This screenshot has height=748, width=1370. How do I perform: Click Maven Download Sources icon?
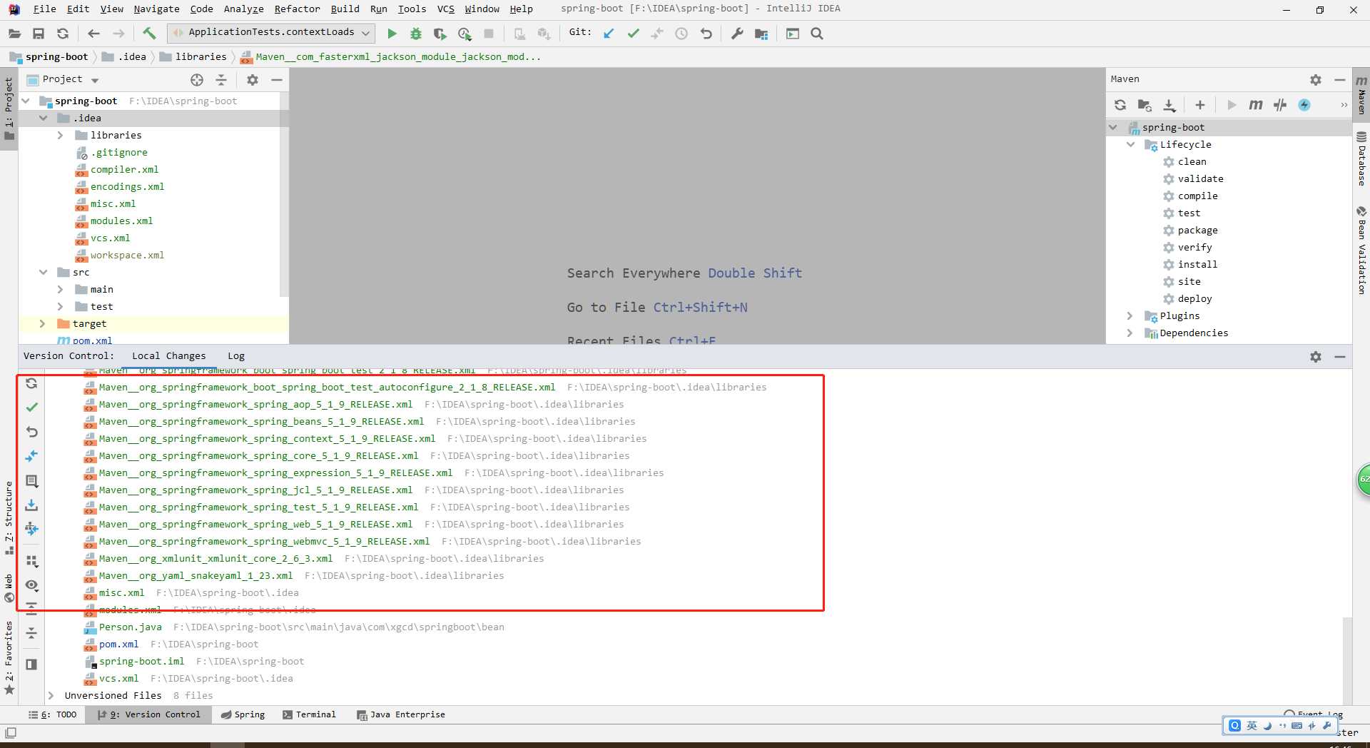tap(1169, 105)
